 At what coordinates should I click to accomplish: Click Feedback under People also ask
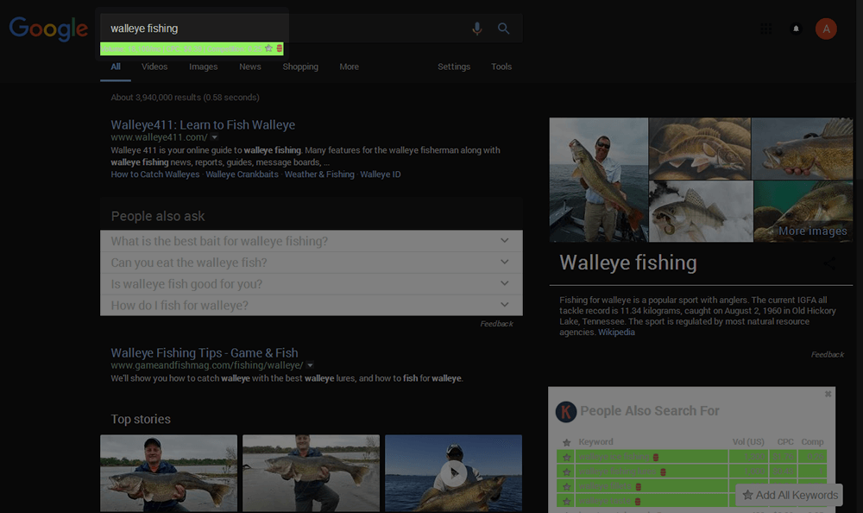pos(496,324)
